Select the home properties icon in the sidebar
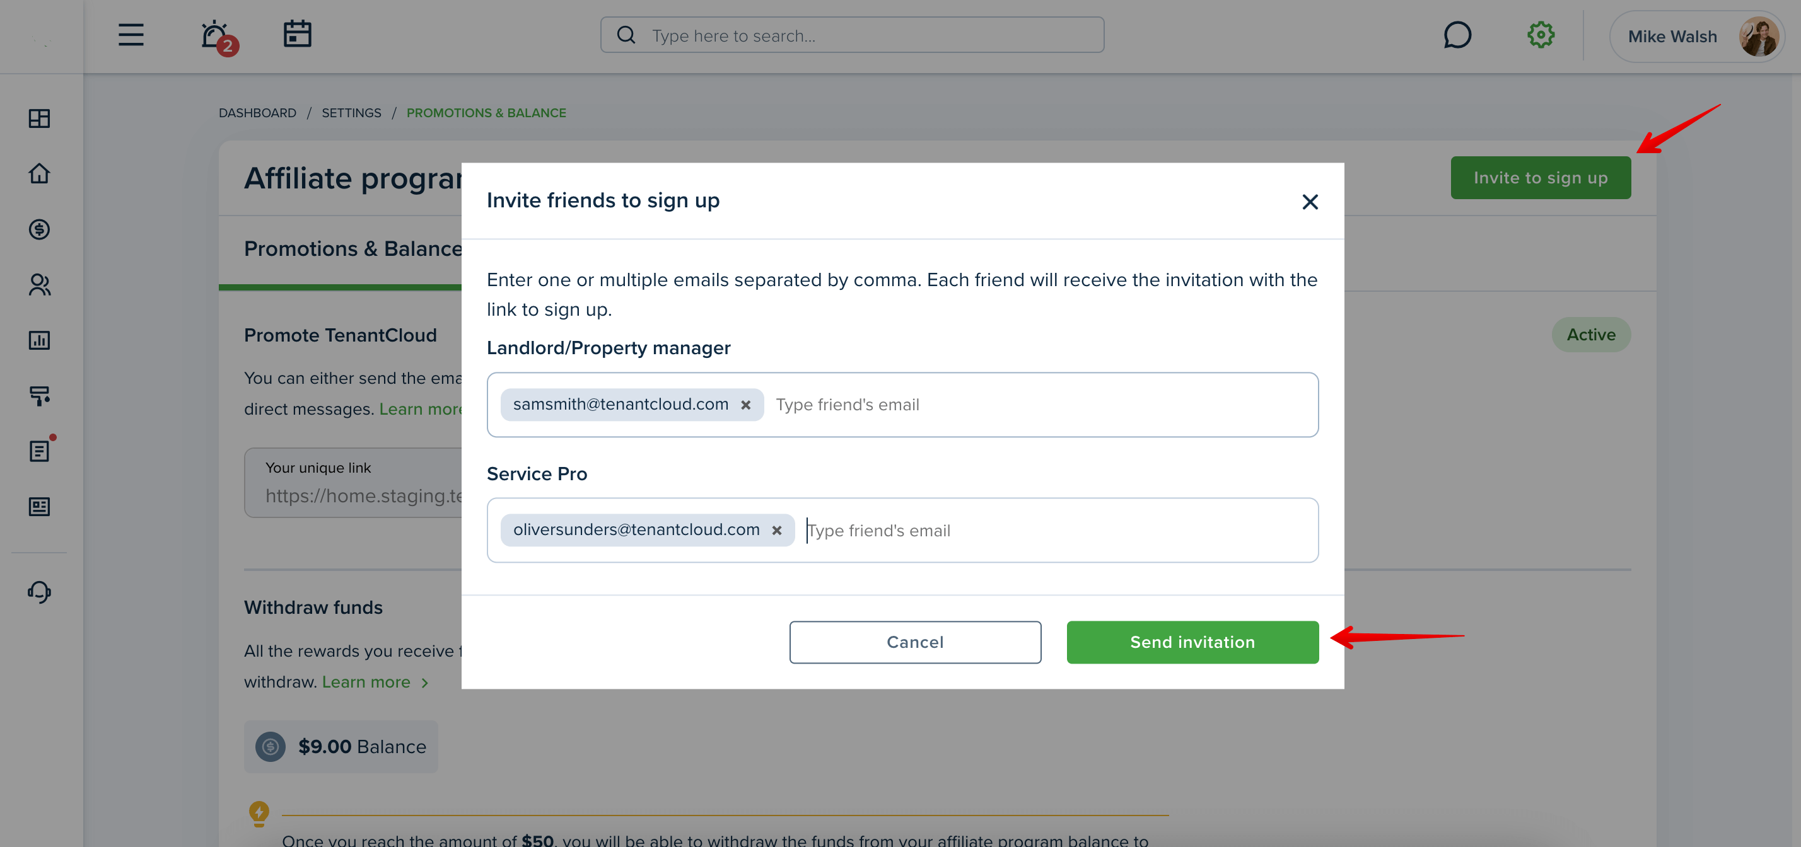The image size is (1801, 847). (39, 173)
